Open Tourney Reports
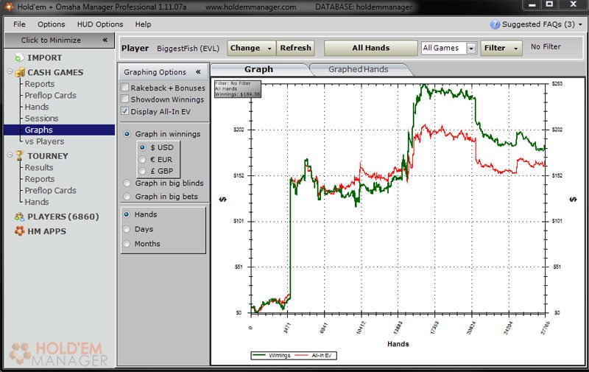Image resolution: width=589 pixels, height=372 pixels. point(40,179)
